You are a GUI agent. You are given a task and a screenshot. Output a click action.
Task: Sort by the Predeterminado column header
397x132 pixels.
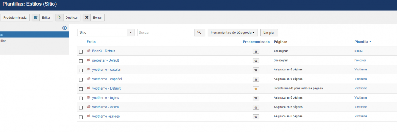(256, 42)
